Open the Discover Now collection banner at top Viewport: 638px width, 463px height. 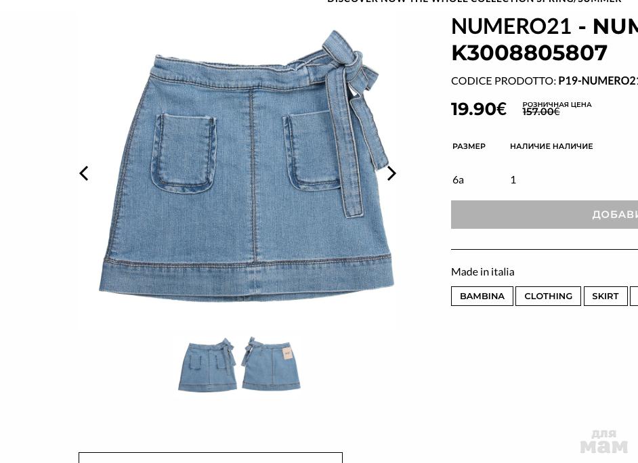pyautogui.click(x=474, y=1)
